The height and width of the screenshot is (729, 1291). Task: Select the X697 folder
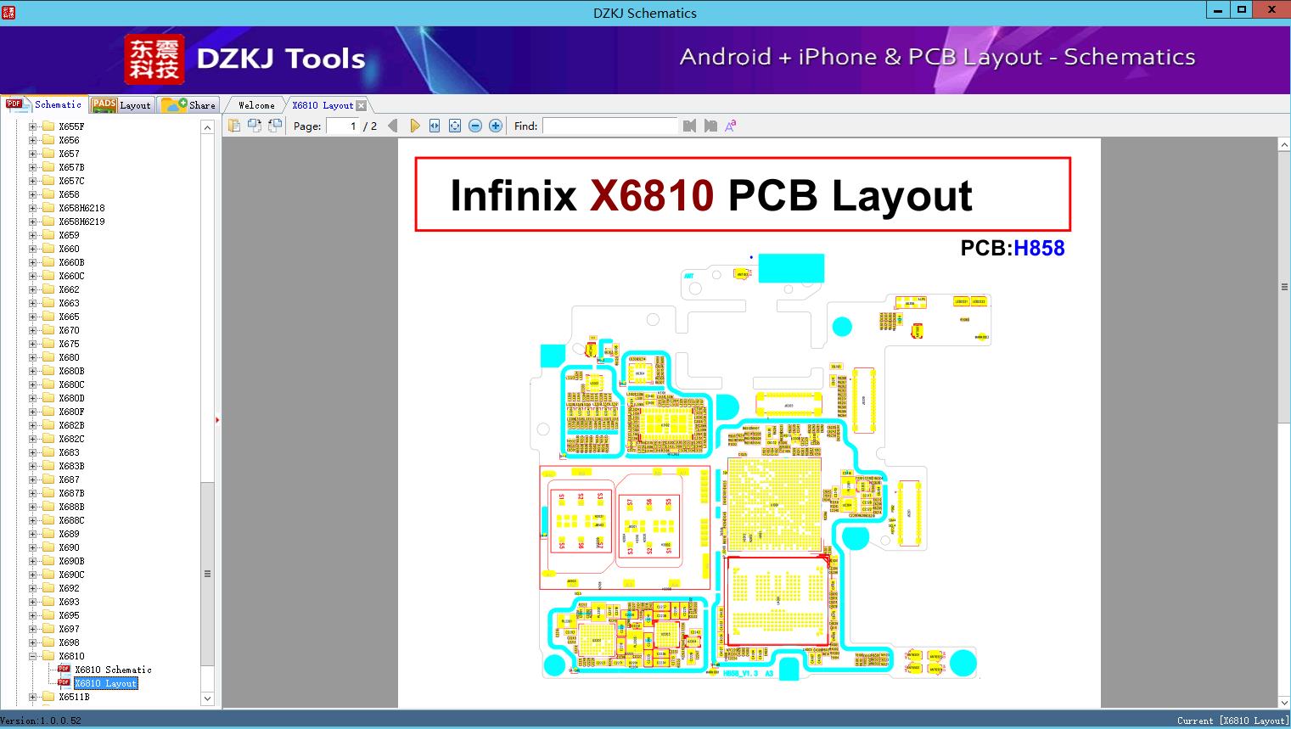click(x=69, y=629)
